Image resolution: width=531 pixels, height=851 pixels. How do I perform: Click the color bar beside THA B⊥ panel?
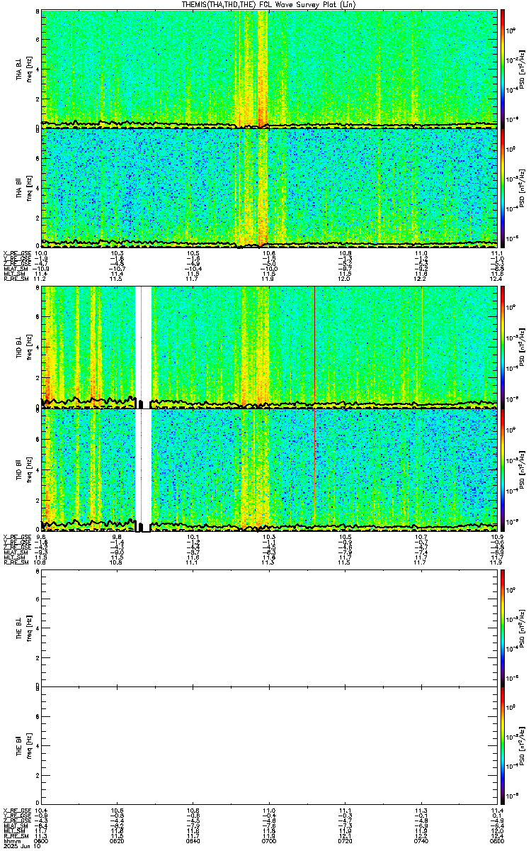coord(503,69)
